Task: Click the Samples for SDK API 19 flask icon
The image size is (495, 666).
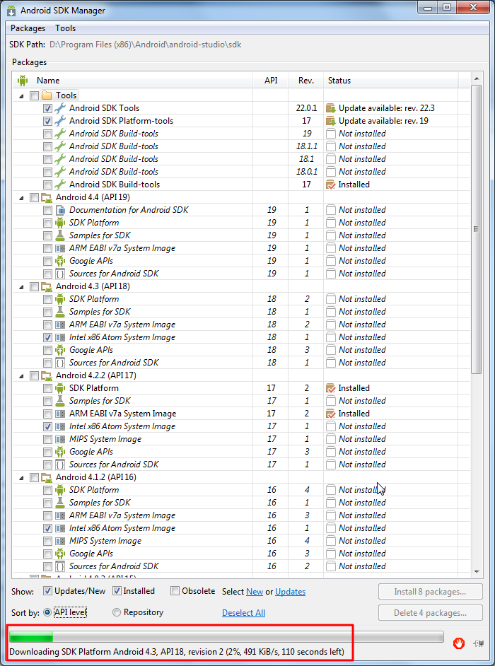Action: pyautogui.click(x=60, y=235)
